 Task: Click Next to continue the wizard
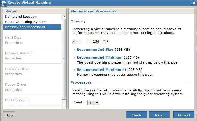click(x=159, y=115)
